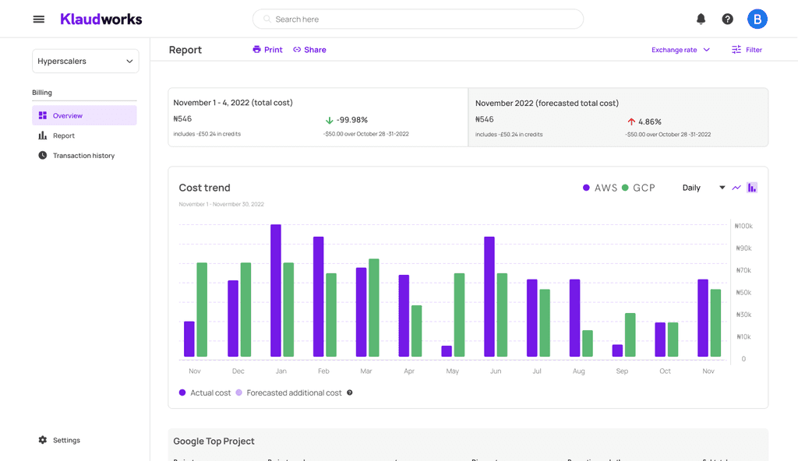Click the Report bar-chart sidebar icon

43,135
